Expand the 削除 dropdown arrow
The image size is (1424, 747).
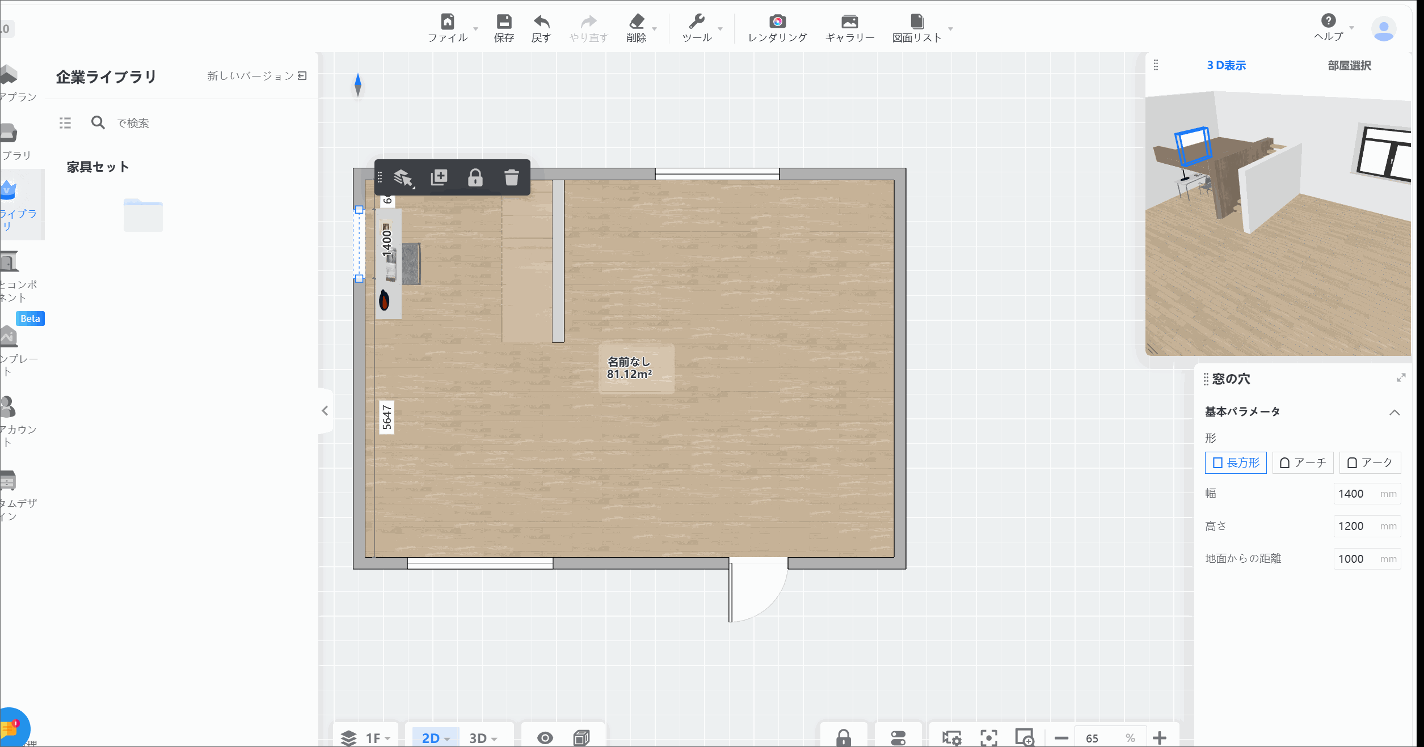(x=655, y=29)
